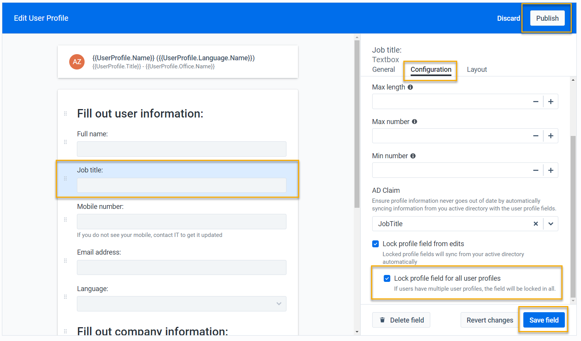The height and width of the screenshot is (341, 581).
Task: Uncheck Lock profile field from edits
Action: (376, 244)
